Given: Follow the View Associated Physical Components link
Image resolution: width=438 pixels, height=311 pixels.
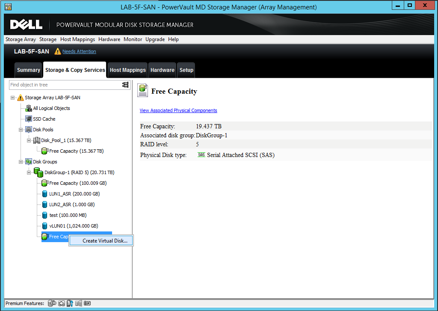Looking at the screenshot, I should tap(178, 110).
